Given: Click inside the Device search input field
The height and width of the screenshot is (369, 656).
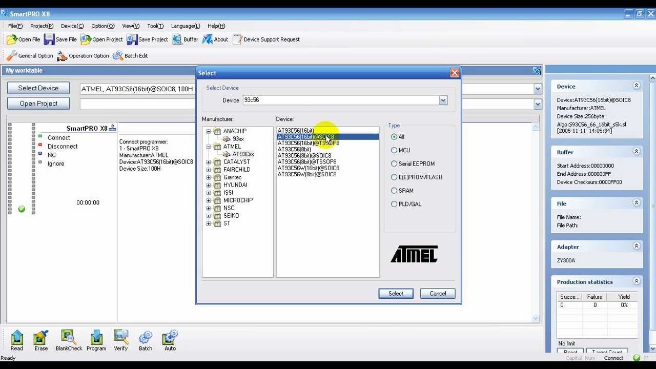Looking at the screenshot, I should [341, 100].
